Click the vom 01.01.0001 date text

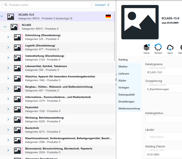click(x=170, y=23)
